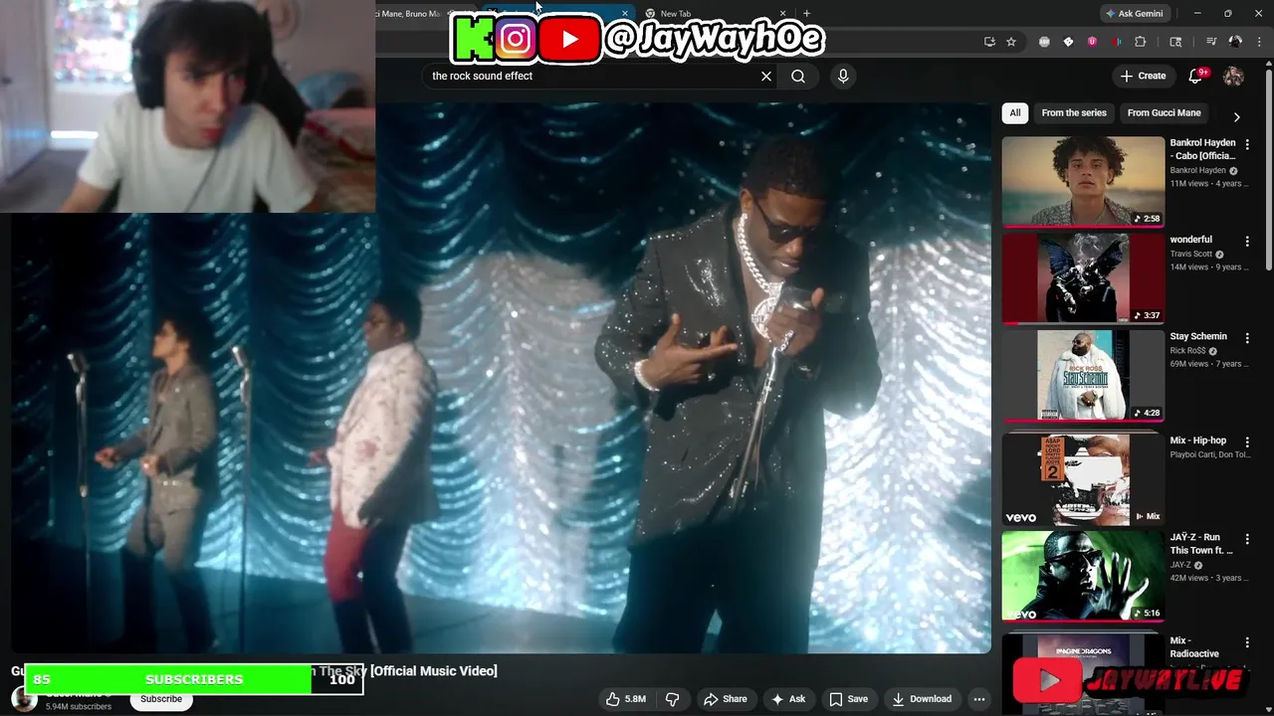Open a new Chrome tab with the plus button
Viewport: 1274px width, 716px height.
point(806,14)
